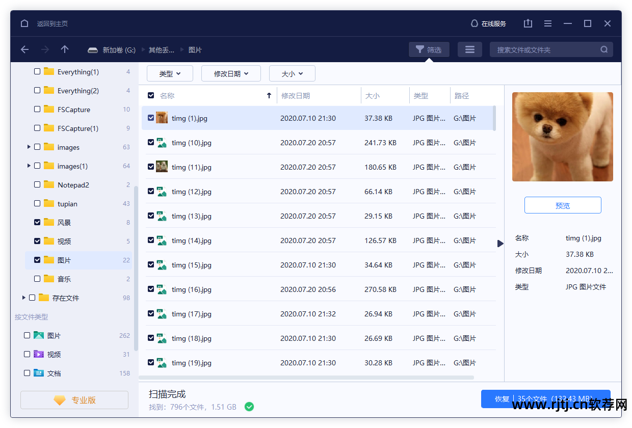
Task: Switch view with the list-view icon button
Action: [470, 49]
